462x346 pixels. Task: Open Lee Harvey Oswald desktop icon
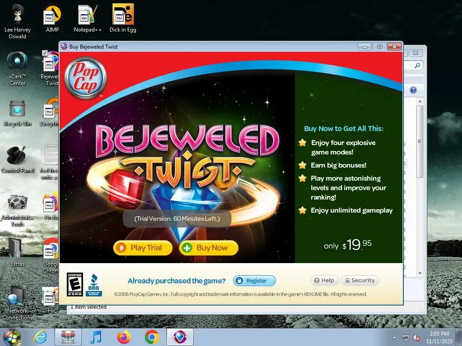(18, 21)
